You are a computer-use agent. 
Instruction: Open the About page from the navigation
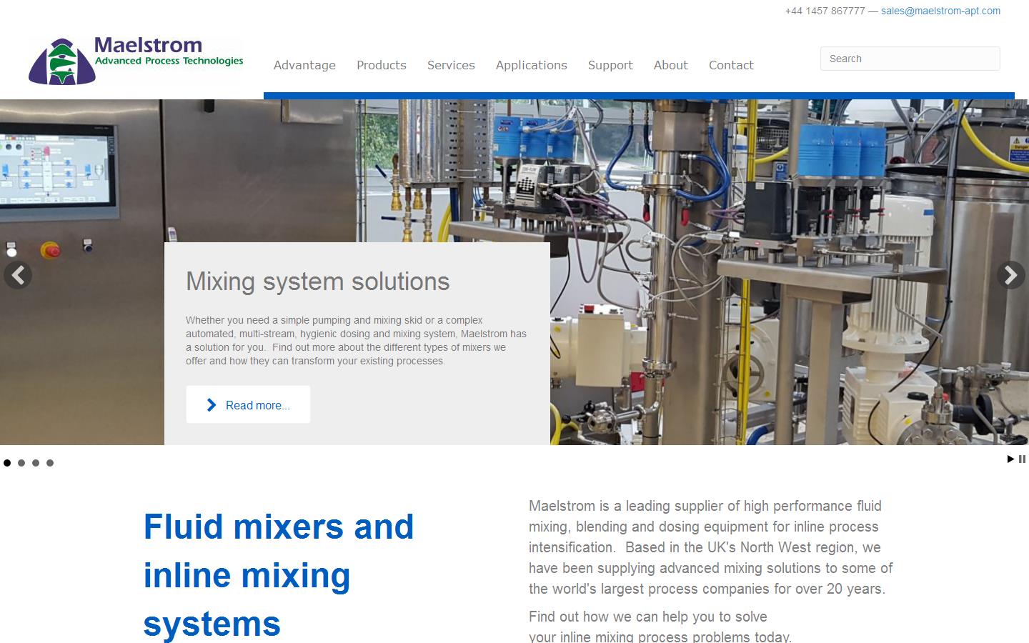coord(670,65)
